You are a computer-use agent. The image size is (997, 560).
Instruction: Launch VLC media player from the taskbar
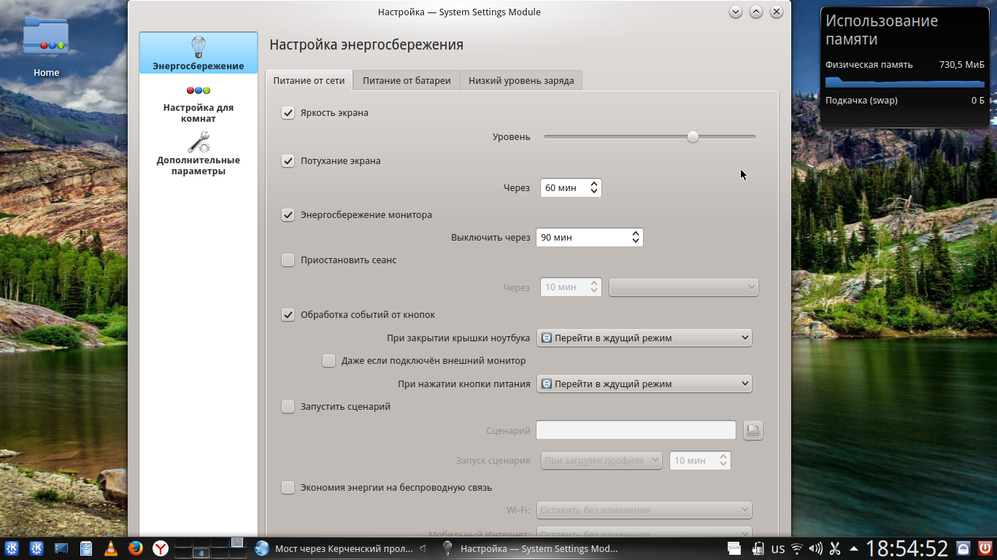coord(110,548)
